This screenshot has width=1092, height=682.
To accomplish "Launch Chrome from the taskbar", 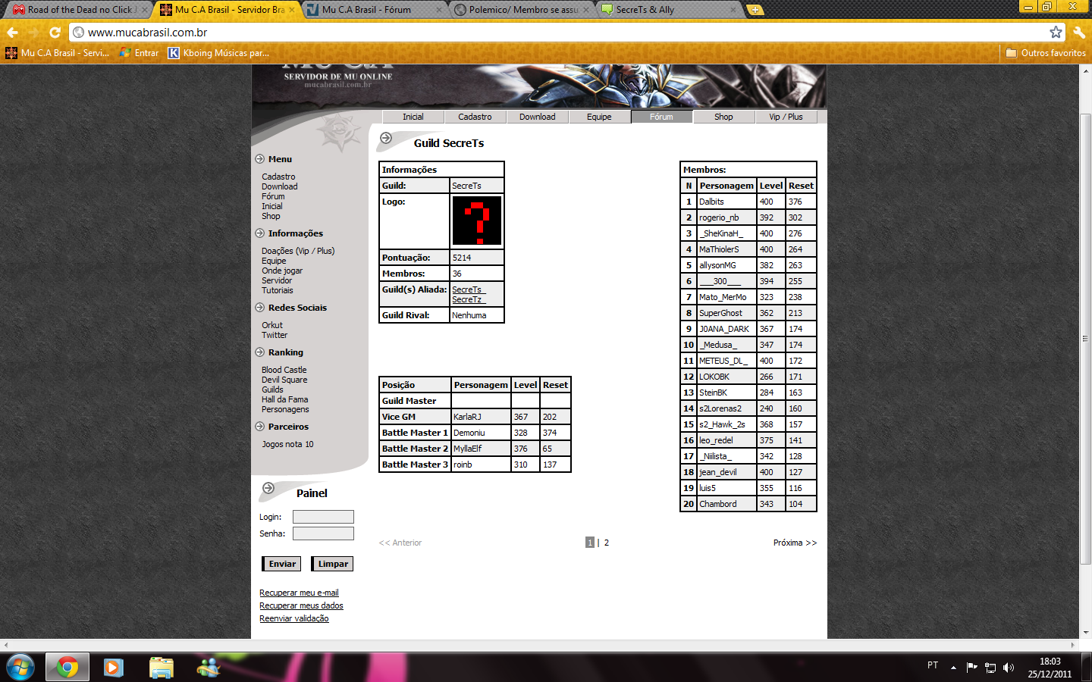I will 67,667.
